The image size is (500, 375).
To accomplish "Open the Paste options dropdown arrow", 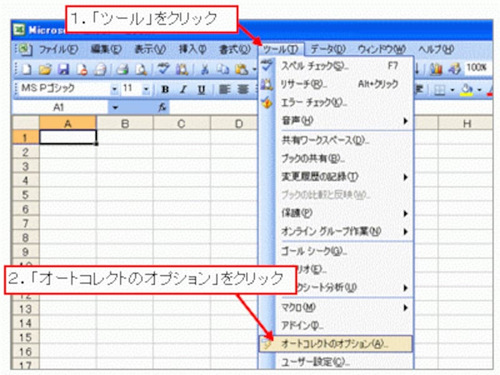I will pyautogui.click(x=254, y=69).
